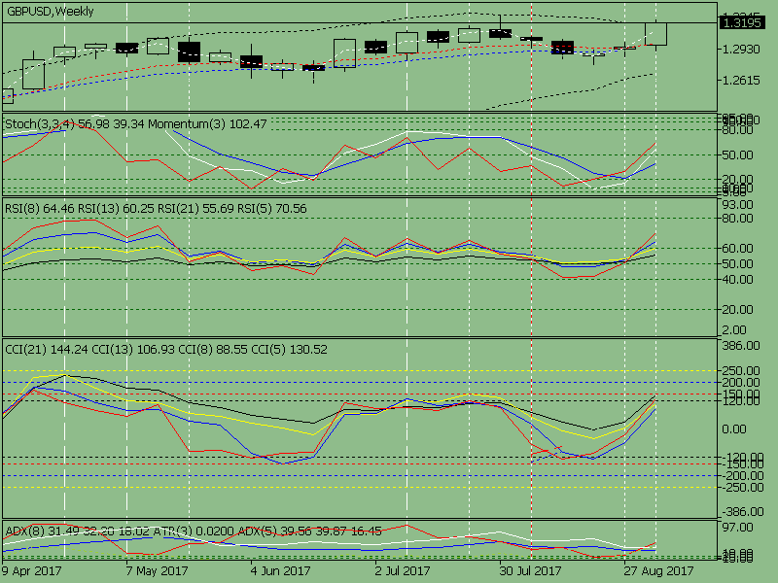The height and width of the screenshot is (583, 778).
Task: Click the CCI -200.00 level label
Action: [x=742, y=476]
